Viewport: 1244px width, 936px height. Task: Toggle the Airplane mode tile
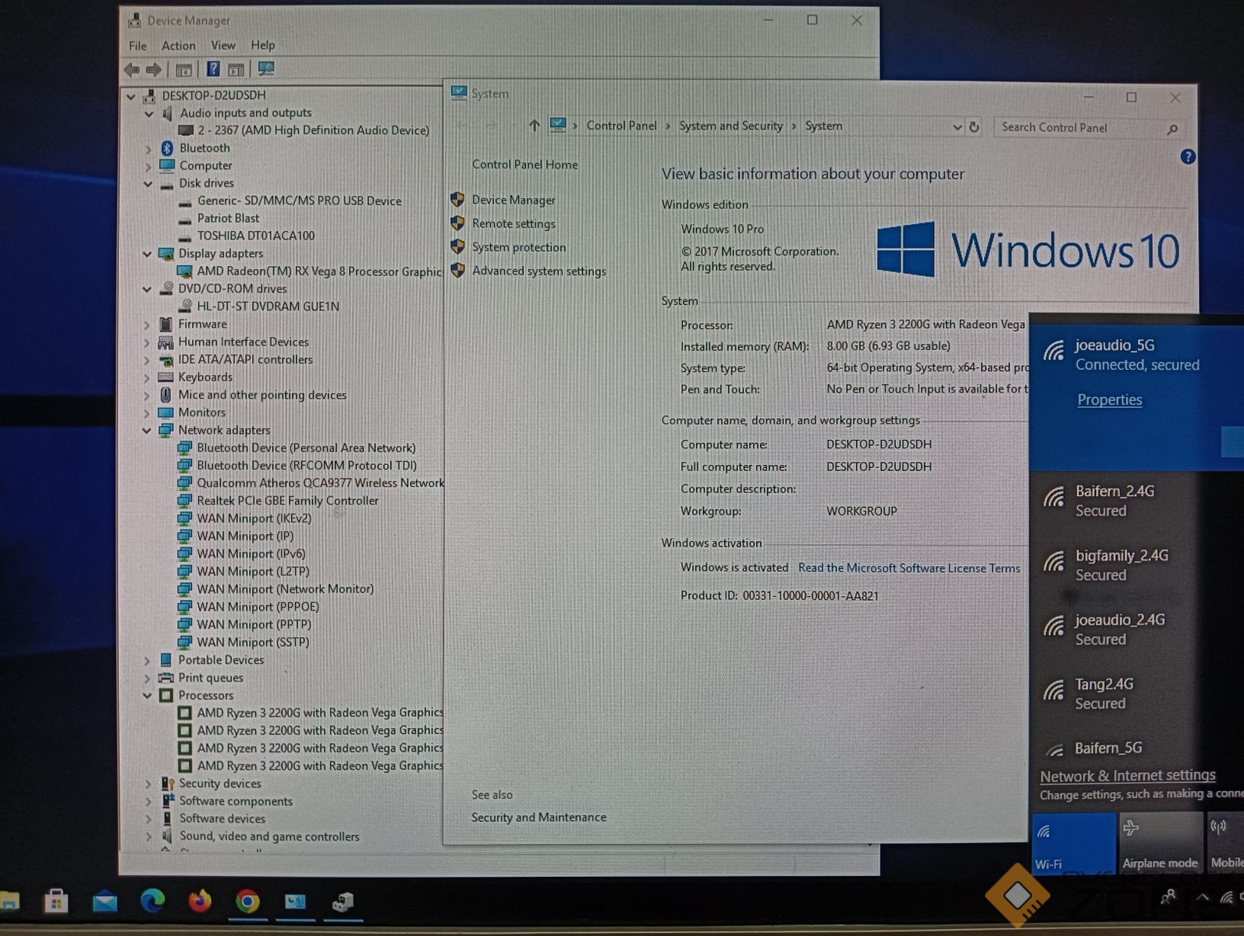click(1159, 842)
